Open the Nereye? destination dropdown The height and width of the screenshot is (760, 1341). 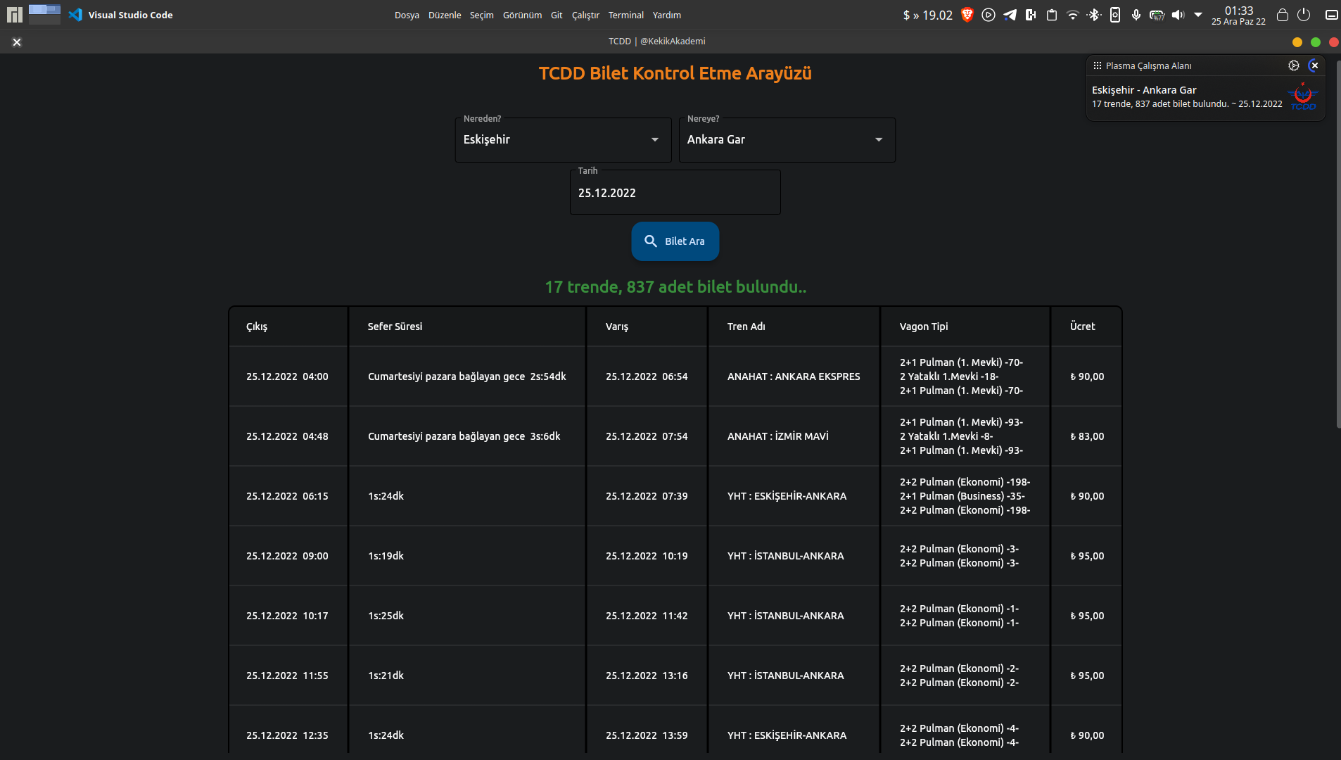[787, 139]
